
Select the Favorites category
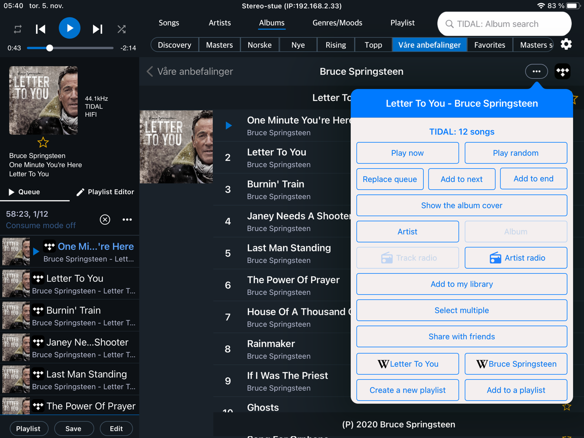(x=490, y=45)
